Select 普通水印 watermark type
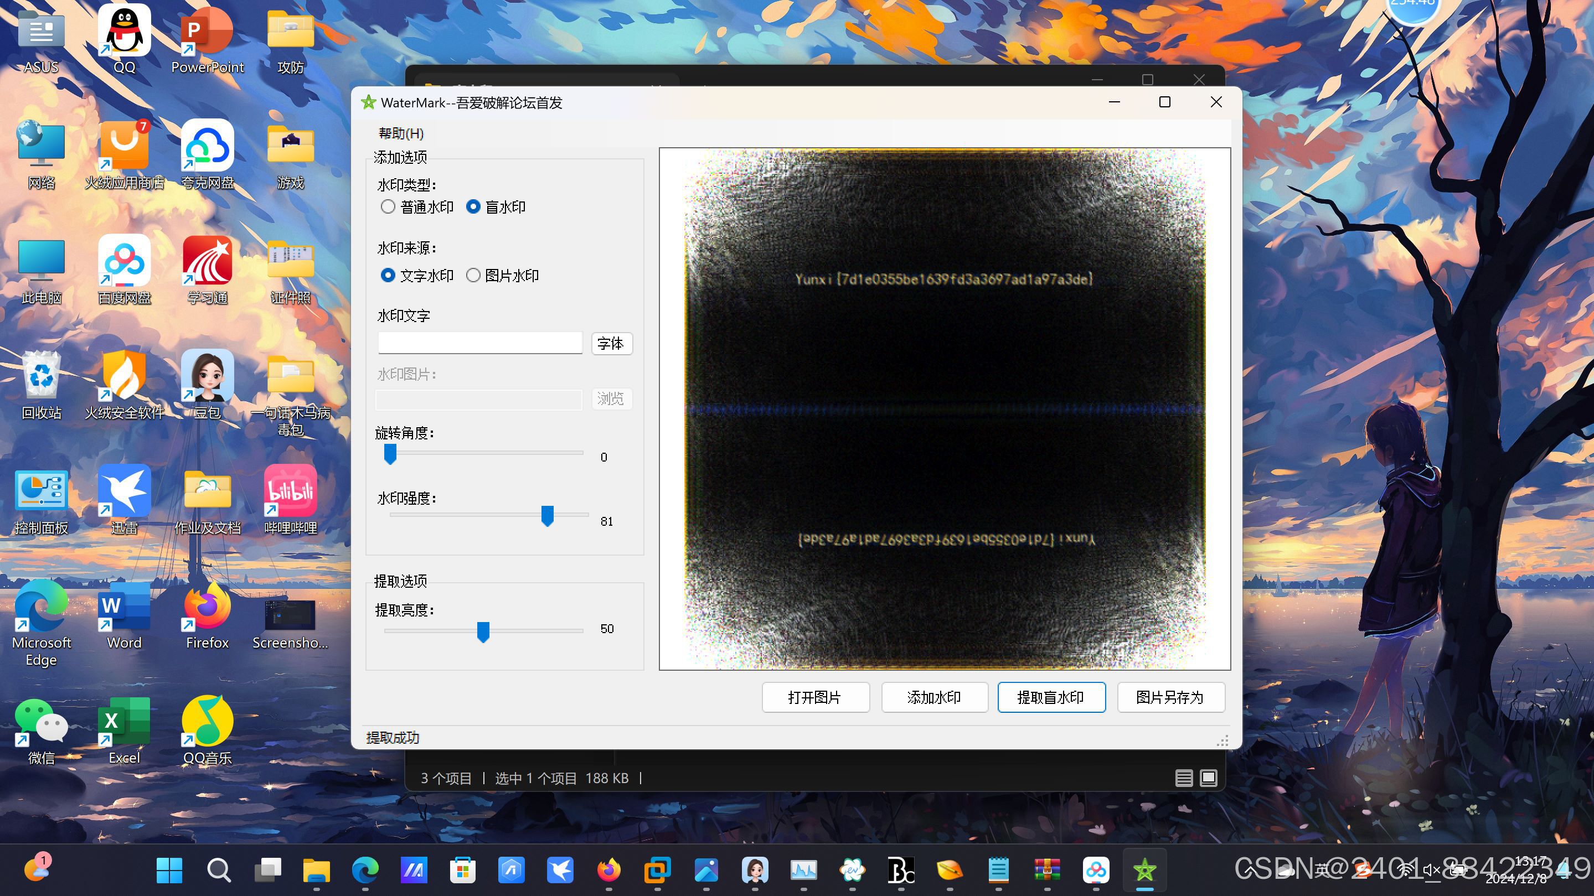1594x896 pixels. 388,206
